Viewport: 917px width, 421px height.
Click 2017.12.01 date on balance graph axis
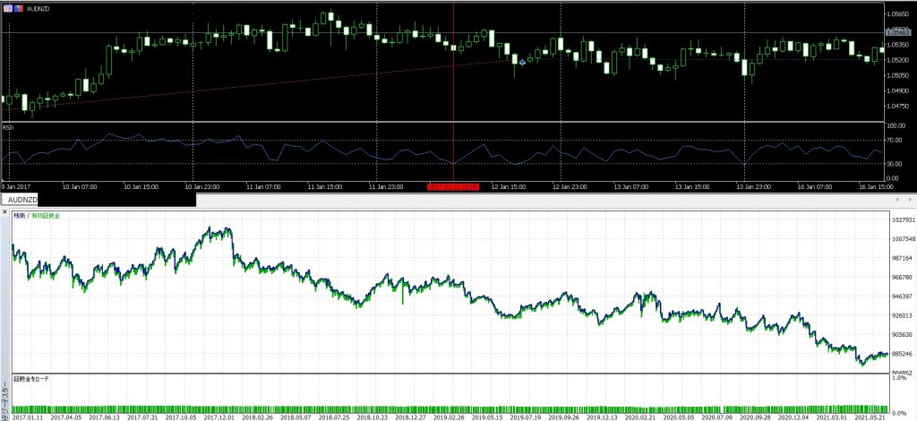(219, 417)
